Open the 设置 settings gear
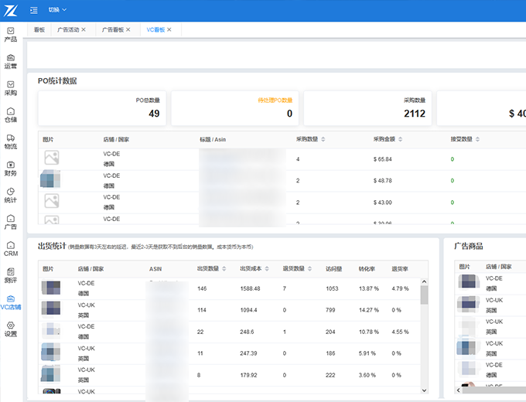Viewport: 526px width, 402px height. [x=10, y=329]
